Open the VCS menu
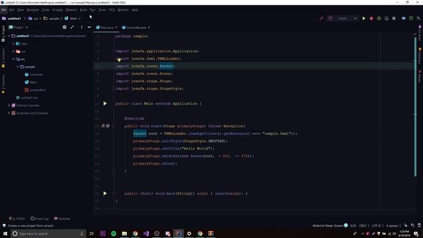Image resolution: width=423 pixels, height=238 pixels. pyautogui.click(x=112, y=10)
